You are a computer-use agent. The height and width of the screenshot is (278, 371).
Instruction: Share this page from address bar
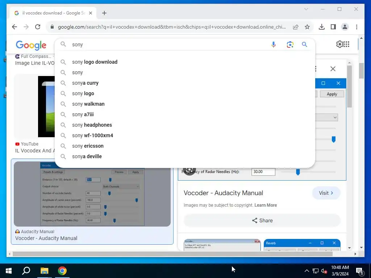(296, 27)
